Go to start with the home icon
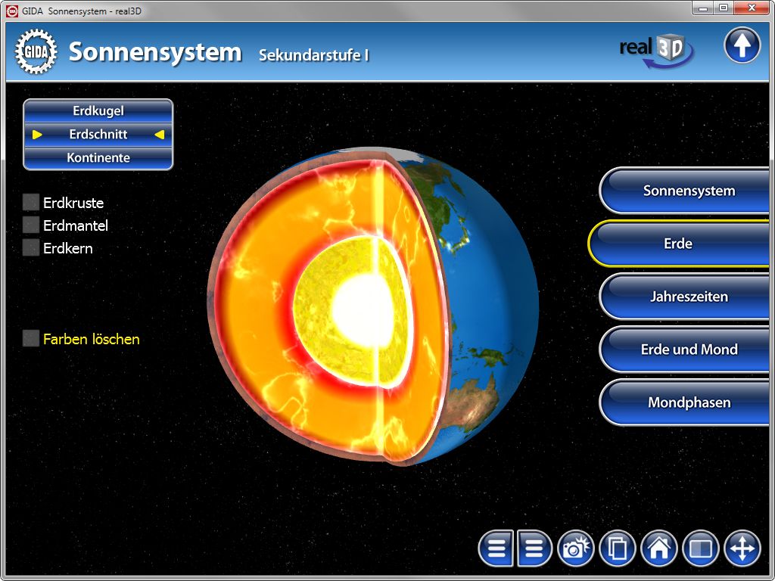The width and height of the screenshot is (775, 581). click(659, 548)
